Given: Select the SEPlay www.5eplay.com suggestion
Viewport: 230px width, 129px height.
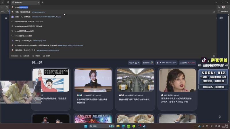Looking at the screenshot, I should tap(113, 41).
